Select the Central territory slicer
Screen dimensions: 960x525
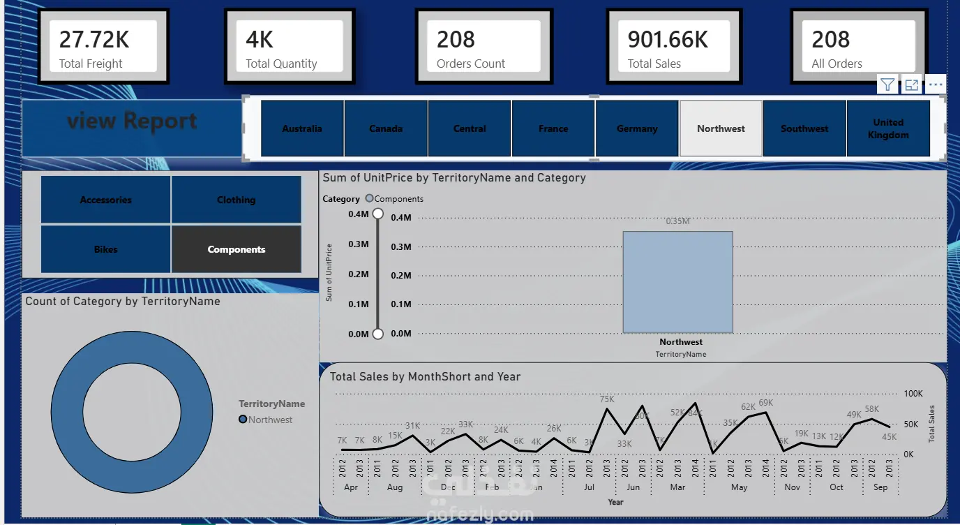(470, 128)
